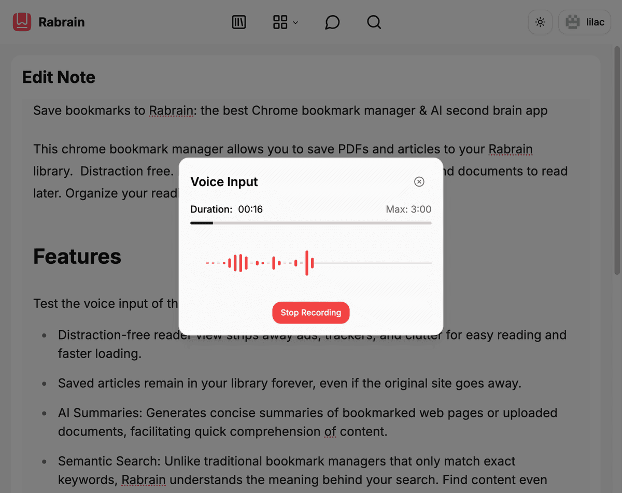Click the Rabrain logo icon
The height and width of the screenshot is (493, 622).
[22, 22]
